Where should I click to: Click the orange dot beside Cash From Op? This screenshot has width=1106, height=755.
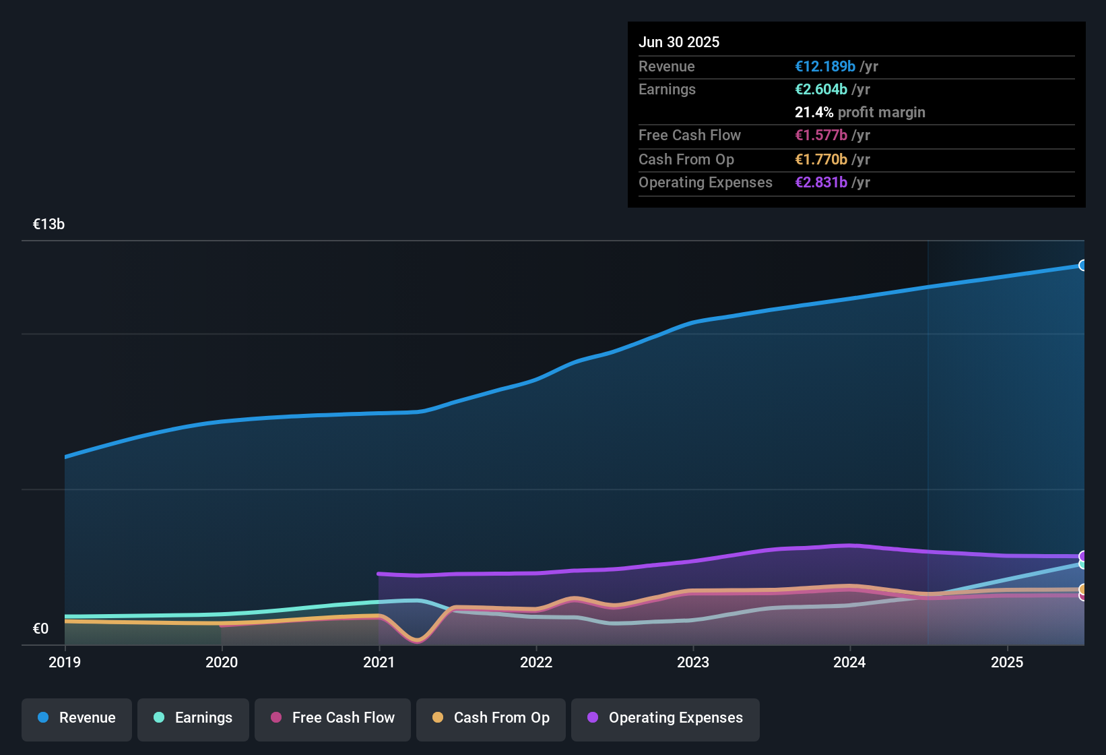(438, 718)
